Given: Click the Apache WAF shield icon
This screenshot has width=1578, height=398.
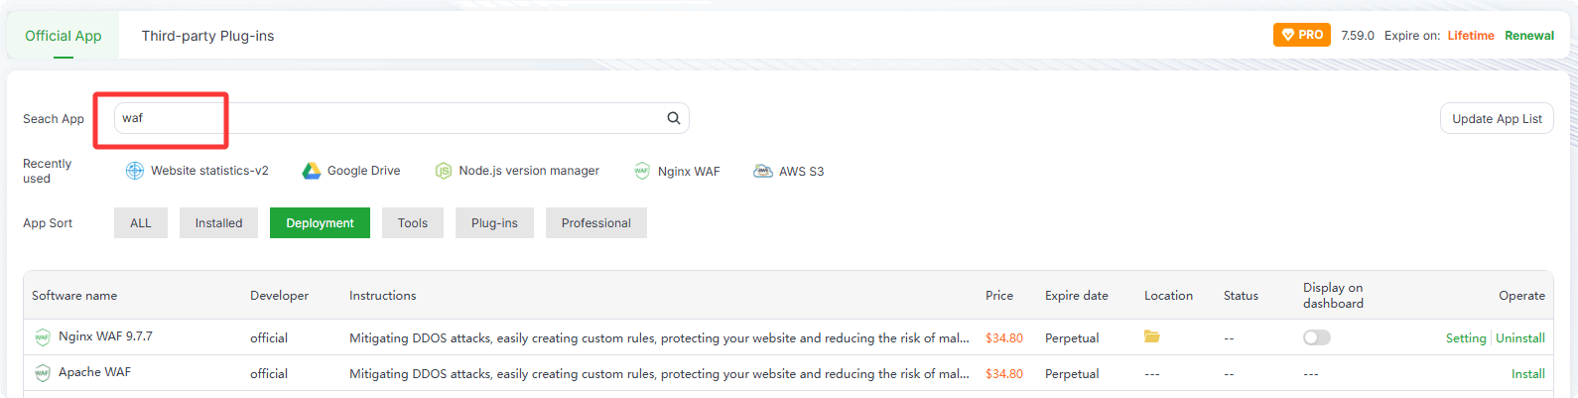Looking at the screenshot, I should tap(42, 373).
